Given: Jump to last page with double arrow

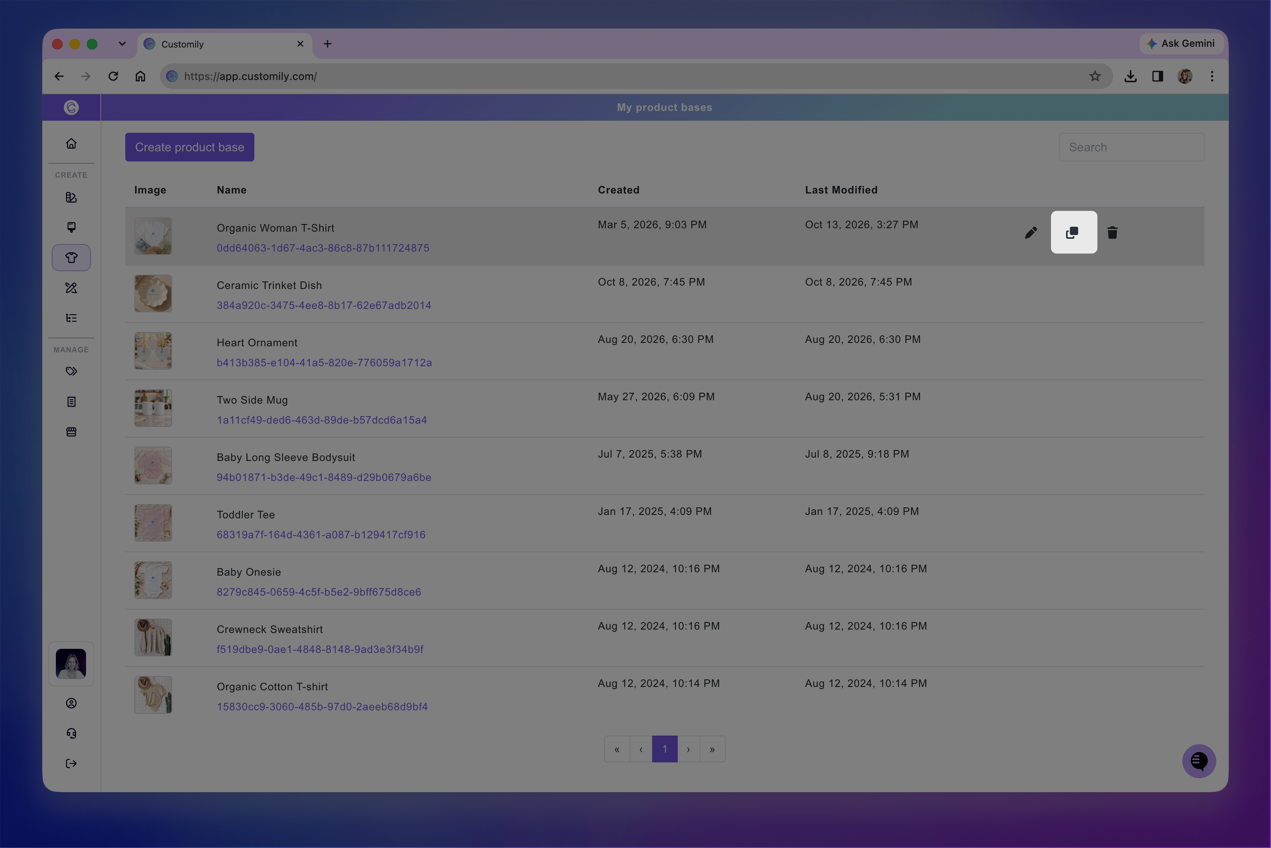Looking at the screenshot, I should 712,749.
